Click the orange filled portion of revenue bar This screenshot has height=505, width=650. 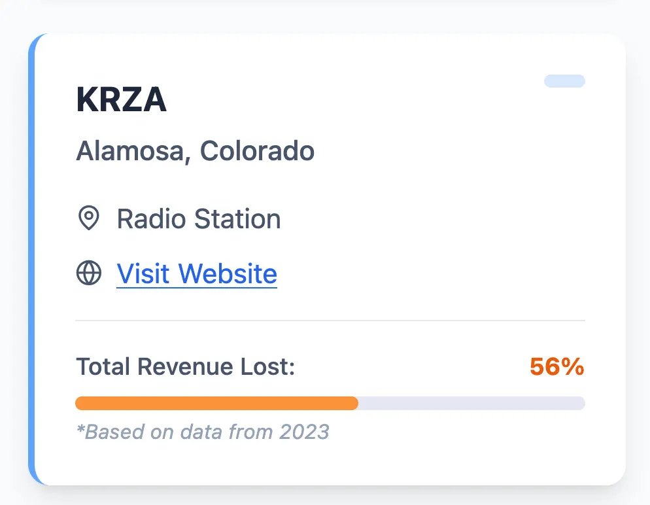point(216,403)
